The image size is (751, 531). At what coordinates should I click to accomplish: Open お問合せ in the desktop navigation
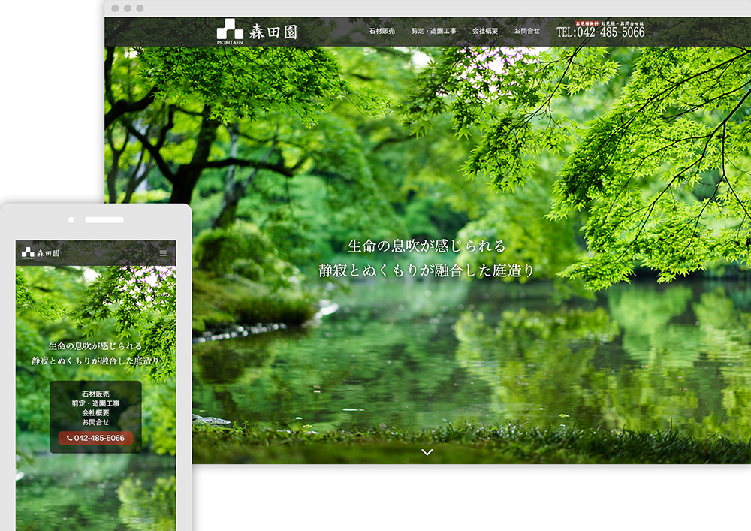(x=526, y=32)
